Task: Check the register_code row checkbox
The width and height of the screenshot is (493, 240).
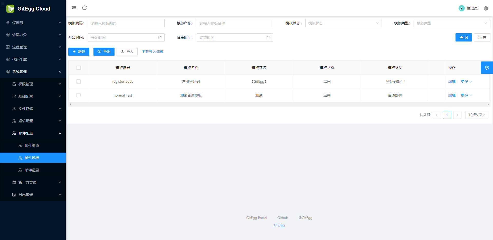Action: click(x=79, y=81)
